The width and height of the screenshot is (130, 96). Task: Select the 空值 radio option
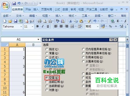[47, 78]
